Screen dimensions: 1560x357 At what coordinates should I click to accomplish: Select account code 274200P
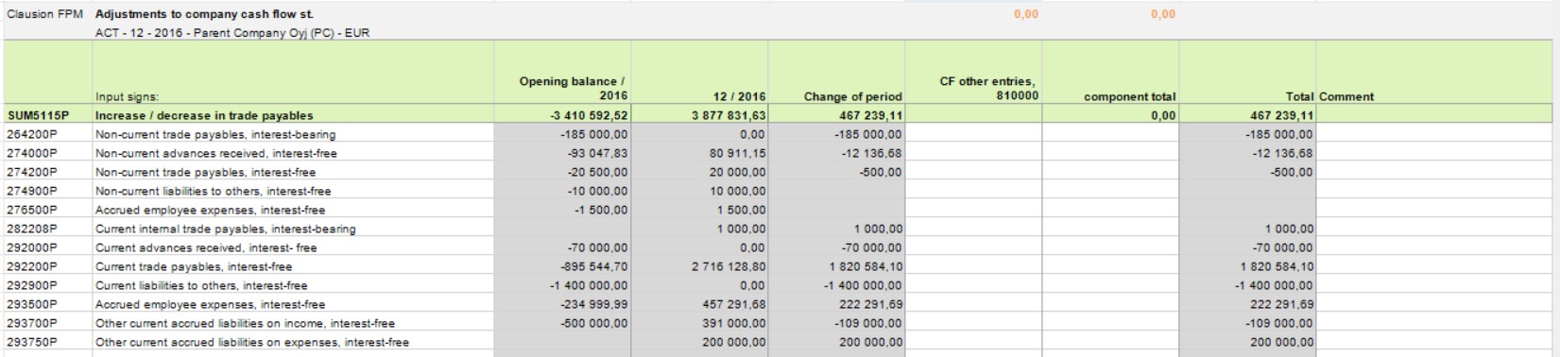tap(32, 172)
